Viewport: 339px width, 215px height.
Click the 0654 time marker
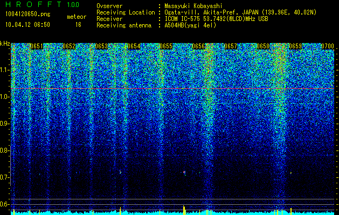click(x=134, y=46)
